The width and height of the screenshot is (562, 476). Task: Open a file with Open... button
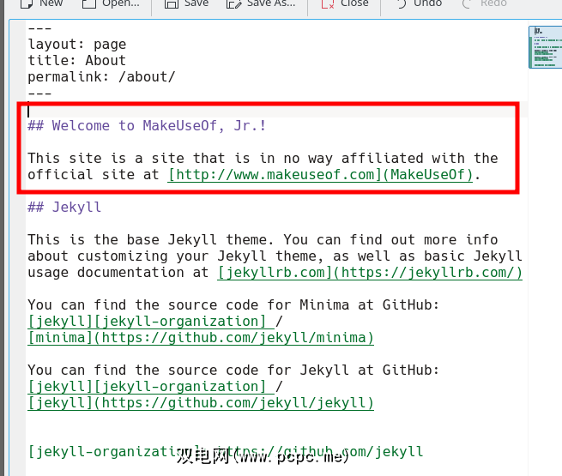[x=111, y=3]
